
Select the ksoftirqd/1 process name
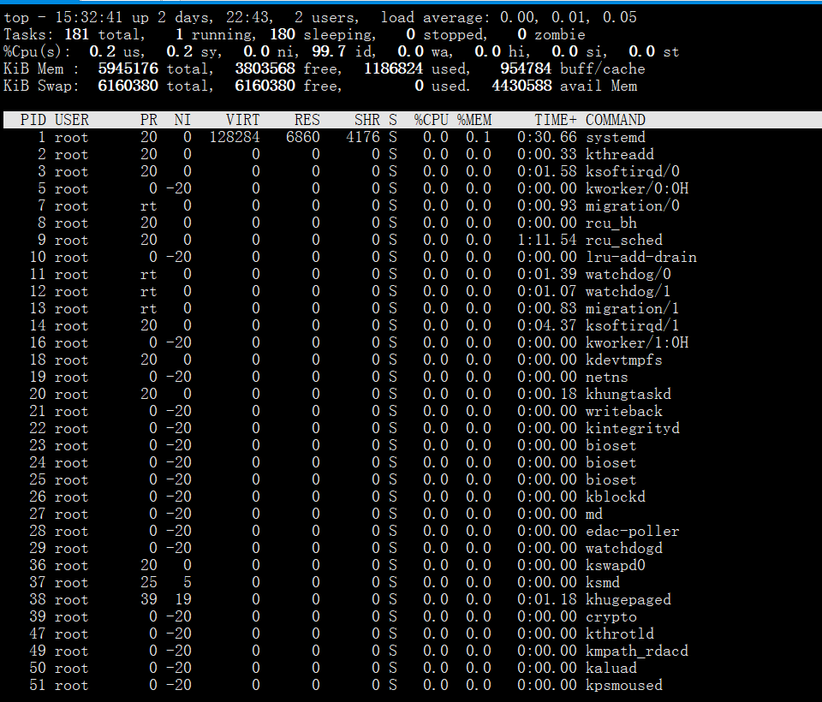(x=633, y=325)
